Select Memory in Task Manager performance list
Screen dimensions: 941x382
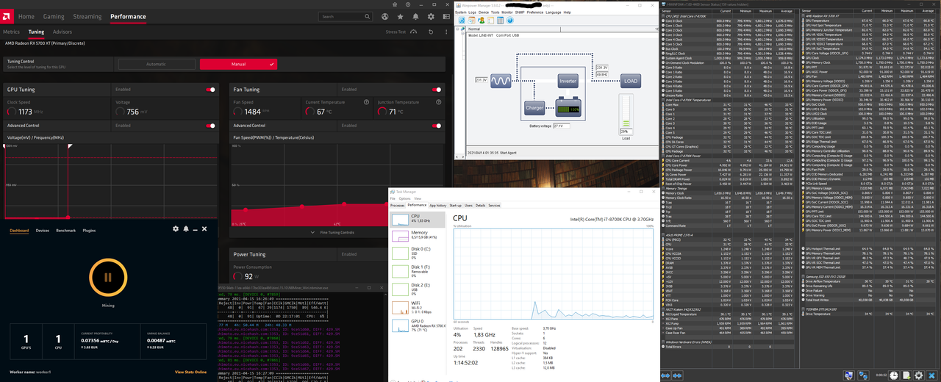(418, 236)
